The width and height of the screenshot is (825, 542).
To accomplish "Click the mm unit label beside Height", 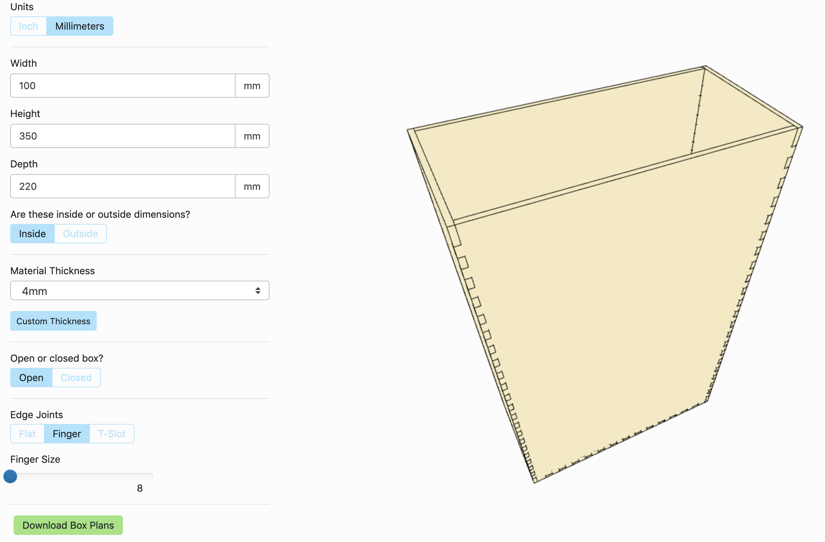I will 252,136.
